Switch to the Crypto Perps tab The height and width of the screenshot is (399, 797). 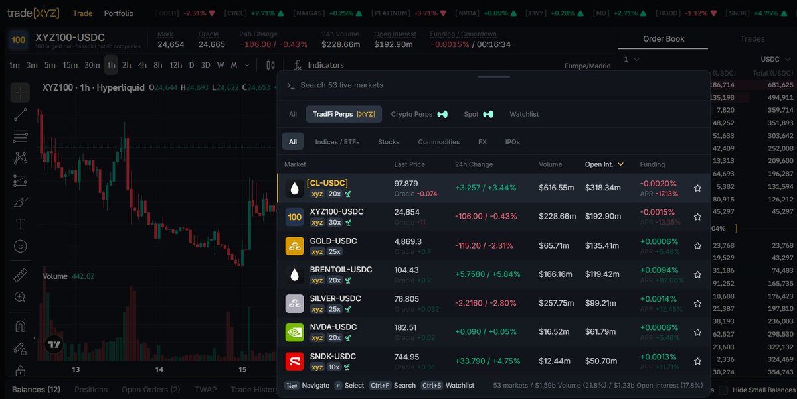coord(419,114)
